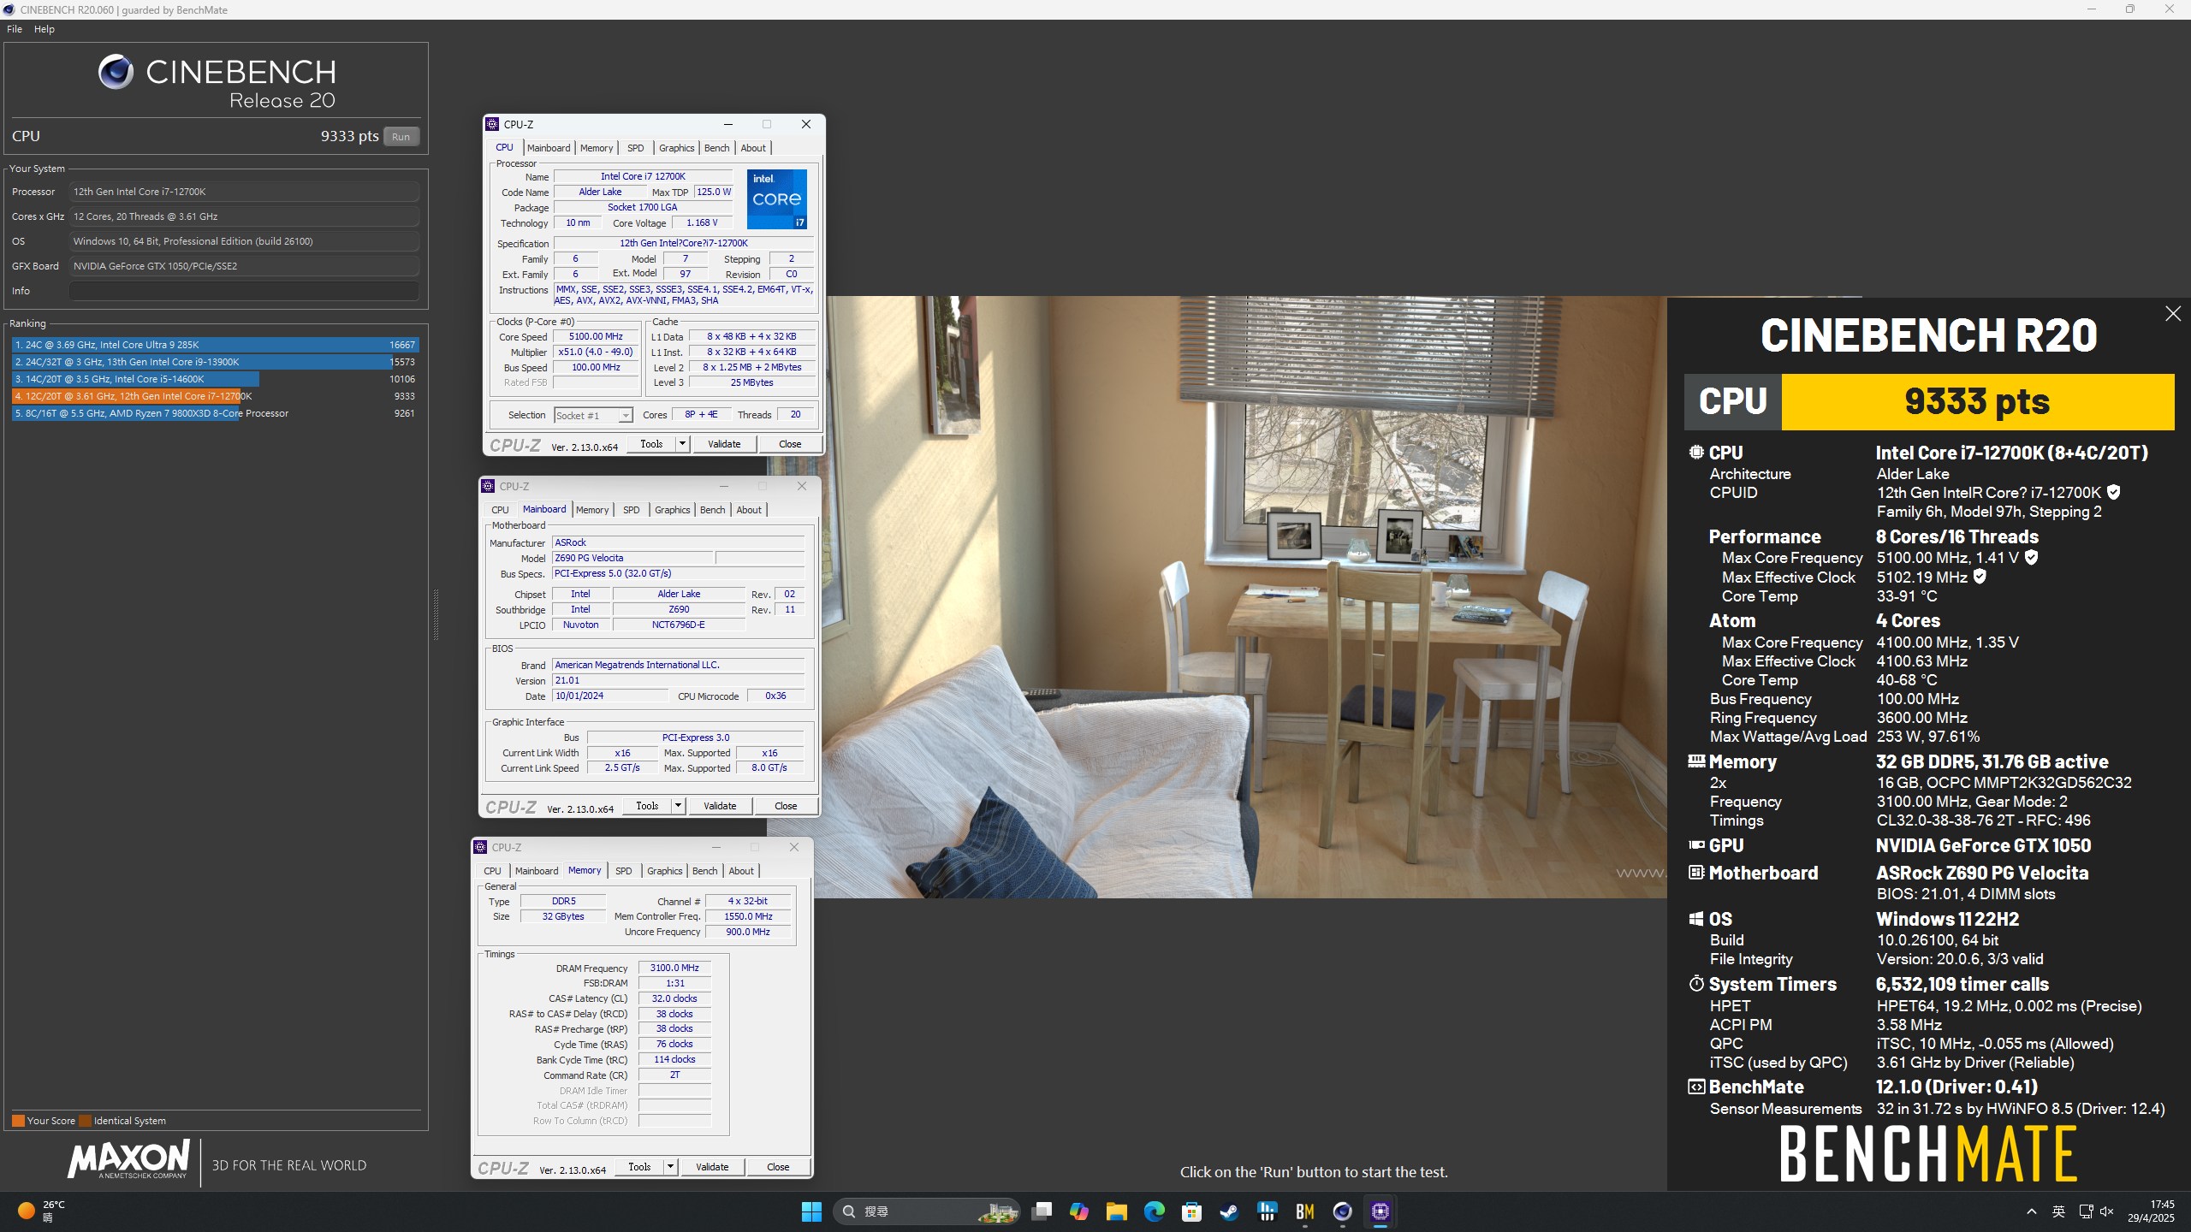The image size is (2191, 1232).
Task: Click the DRAM Frequency value 3100.0 MHz
Action: click(674, 968)
